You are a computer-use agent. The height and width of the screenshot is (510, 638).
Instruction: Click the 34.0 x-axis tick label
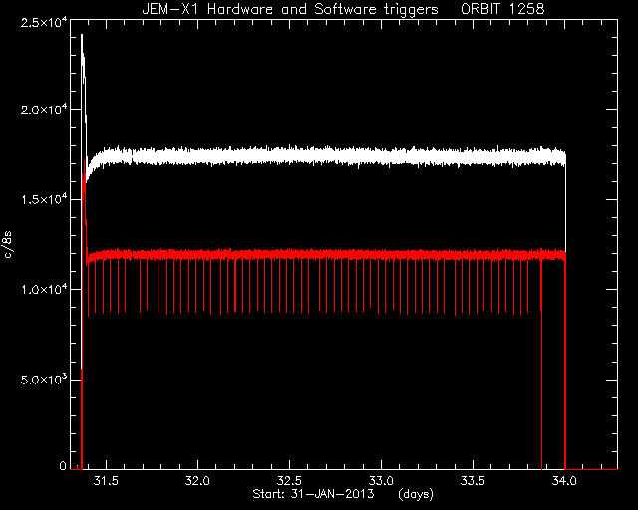[x=564, y=481]
